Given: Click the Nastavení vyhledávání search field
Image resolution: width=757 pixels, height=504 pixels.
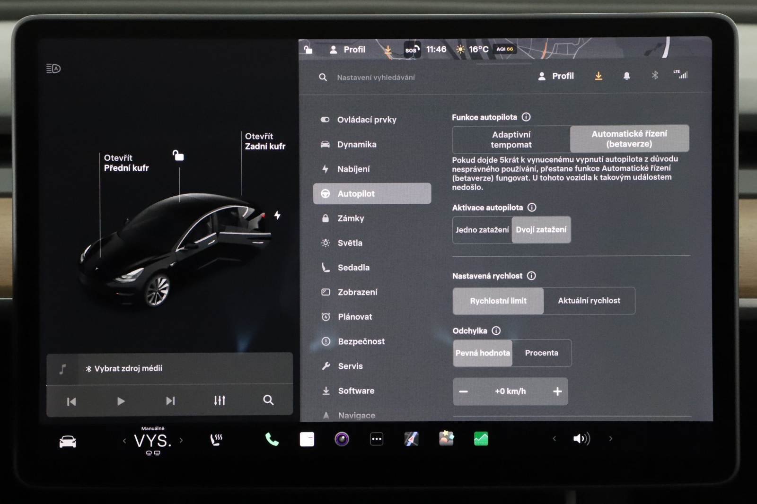Looking at the screenshot, I should point(376,78).
